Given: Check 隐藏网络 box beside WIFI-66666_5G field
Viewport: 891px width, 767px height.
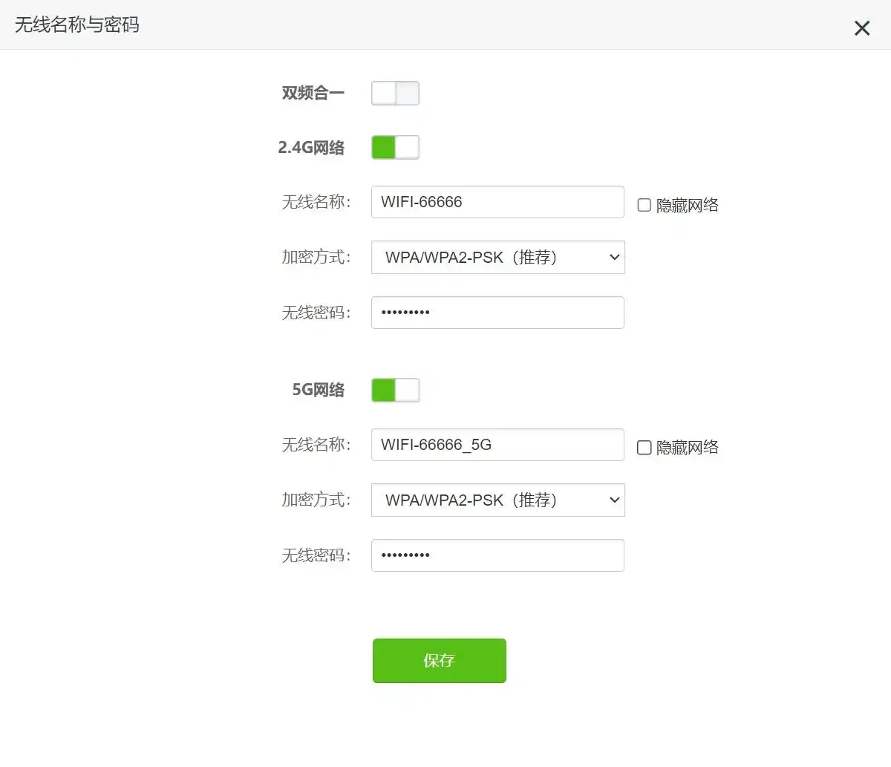Looking at the screenshot, I should 644,448.
